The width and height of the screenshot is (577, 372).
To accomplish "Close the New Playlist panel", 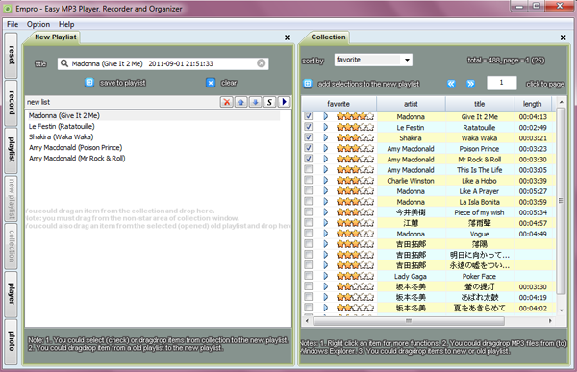I will 288,37.
